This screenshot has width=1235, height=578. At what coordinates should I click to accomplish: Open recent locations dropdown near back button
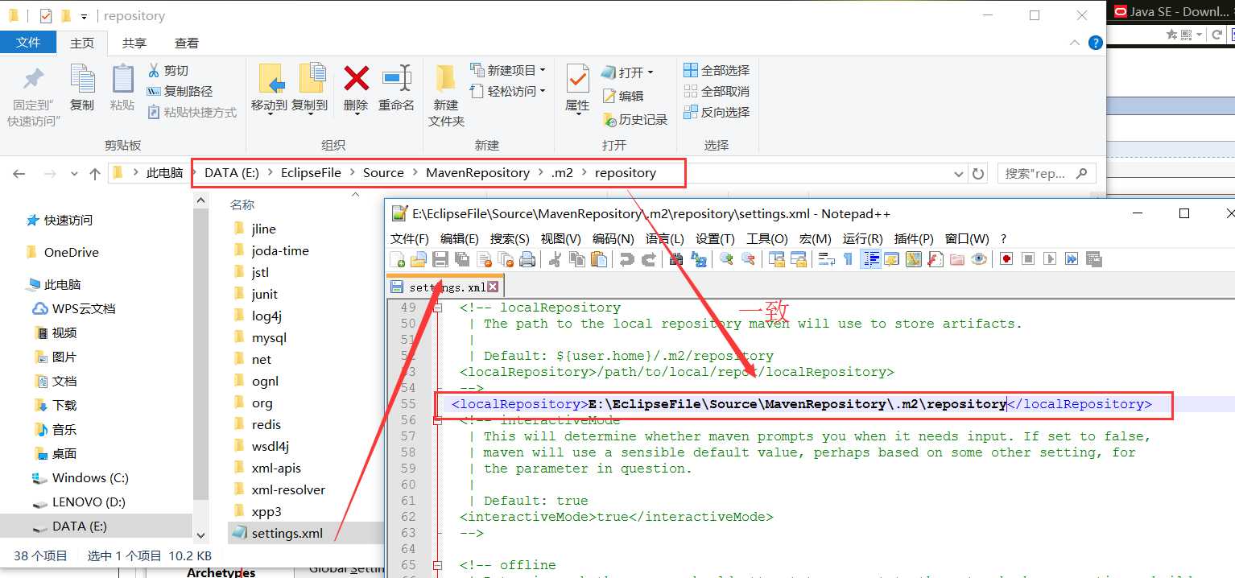[x=75, y=174]
